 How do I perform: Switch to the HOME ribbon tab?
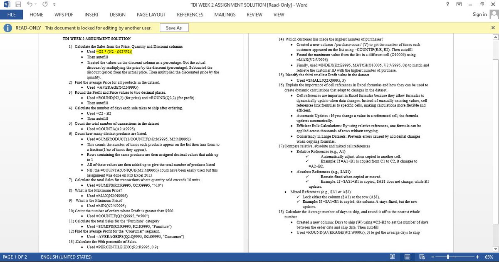36,15
